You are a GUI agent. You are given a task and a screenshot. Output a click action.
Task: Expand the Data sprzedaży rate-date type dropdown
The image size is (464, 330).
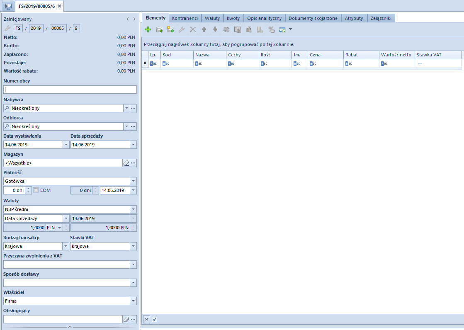point(66,218)
